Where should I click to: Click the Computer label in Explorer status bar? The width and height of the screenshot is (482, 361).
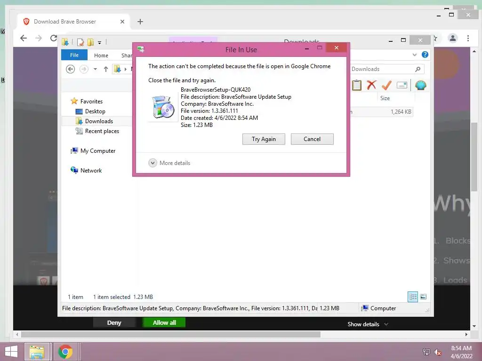point(383,308)
